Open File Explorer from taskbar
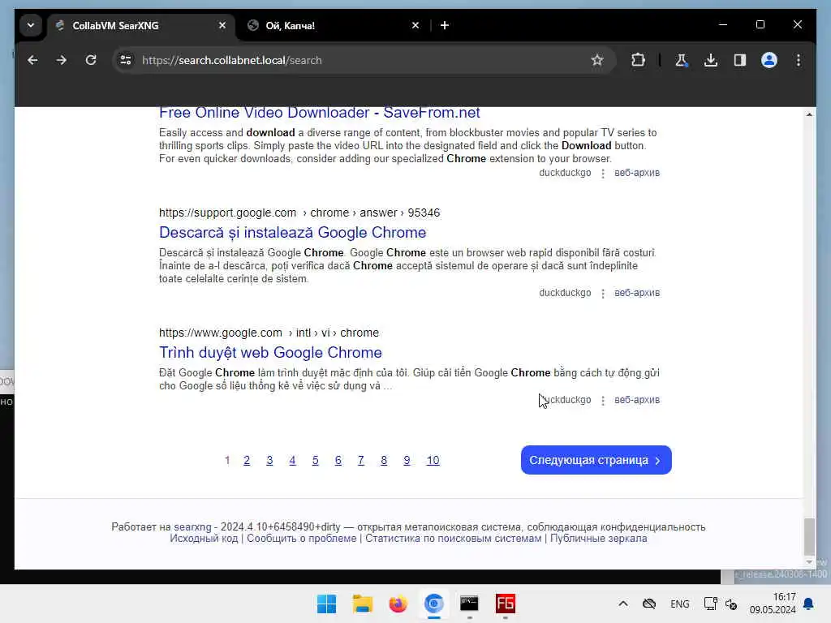This screenshot has height=623, width=831. [x=363, y=604]
